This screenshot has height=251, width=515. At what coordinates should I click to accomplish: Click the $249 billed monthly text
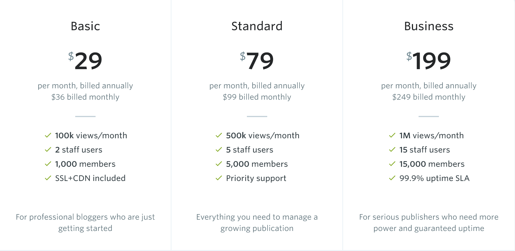tap(429, 97)
